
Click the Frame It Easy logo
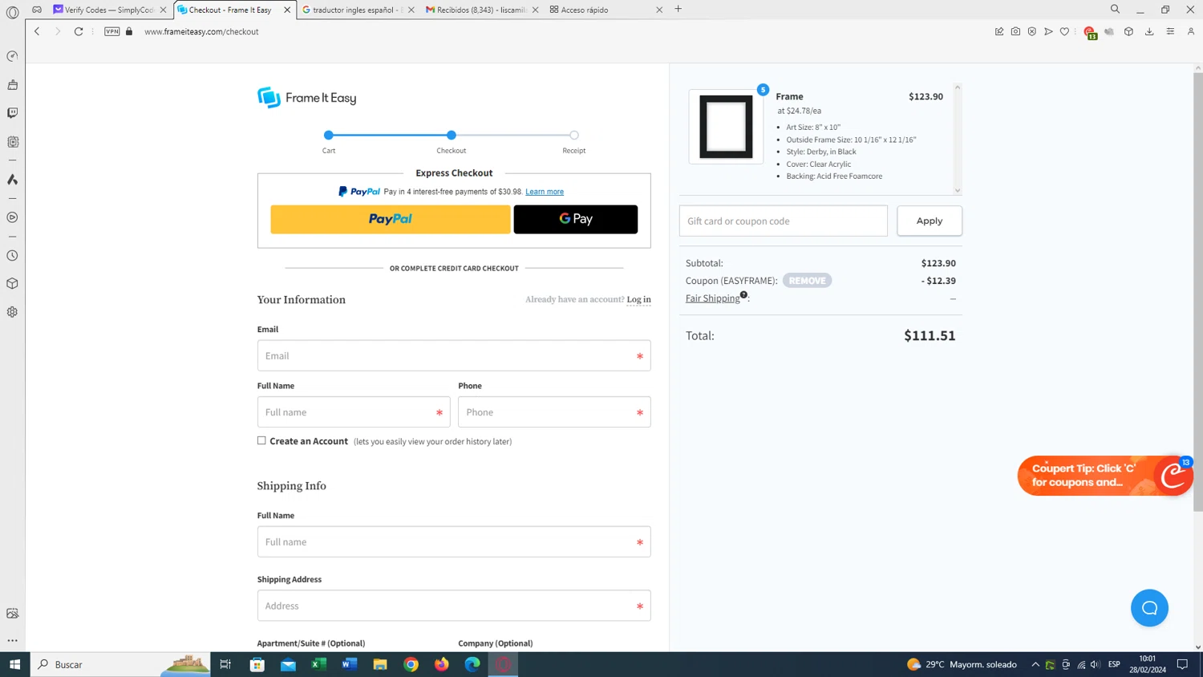coord(307,98)
